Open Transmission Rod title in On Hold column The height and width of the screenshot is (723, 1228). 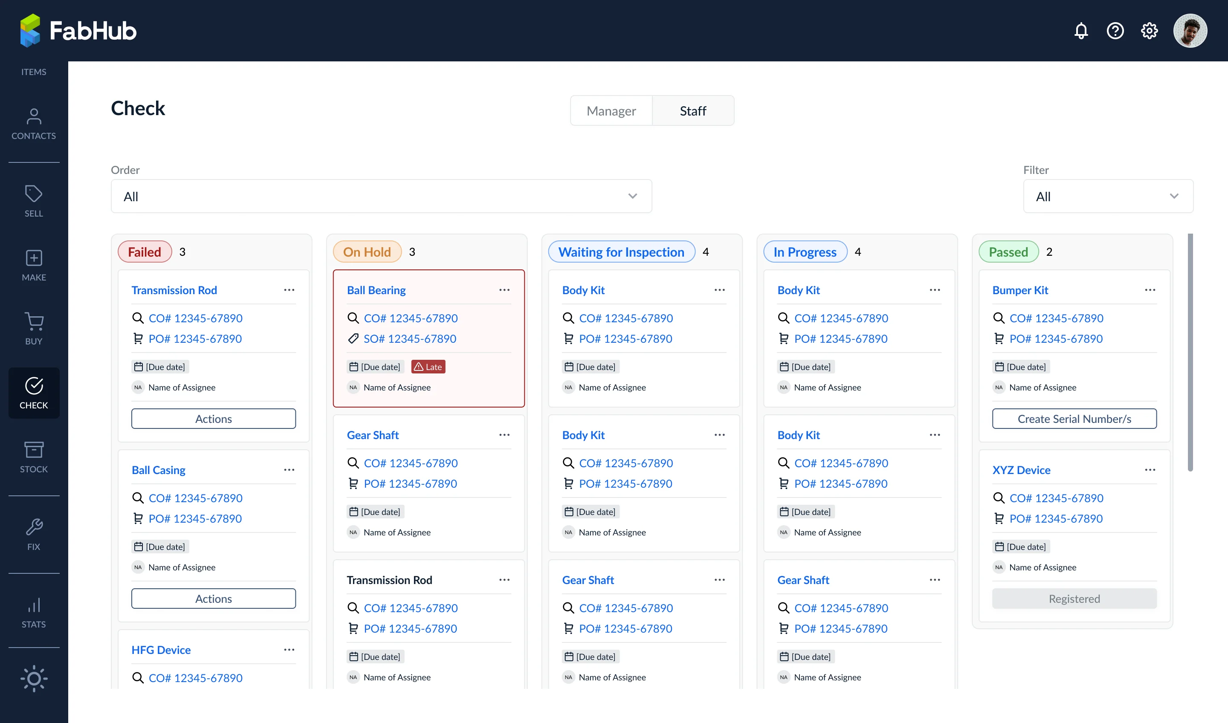point(389,580)
